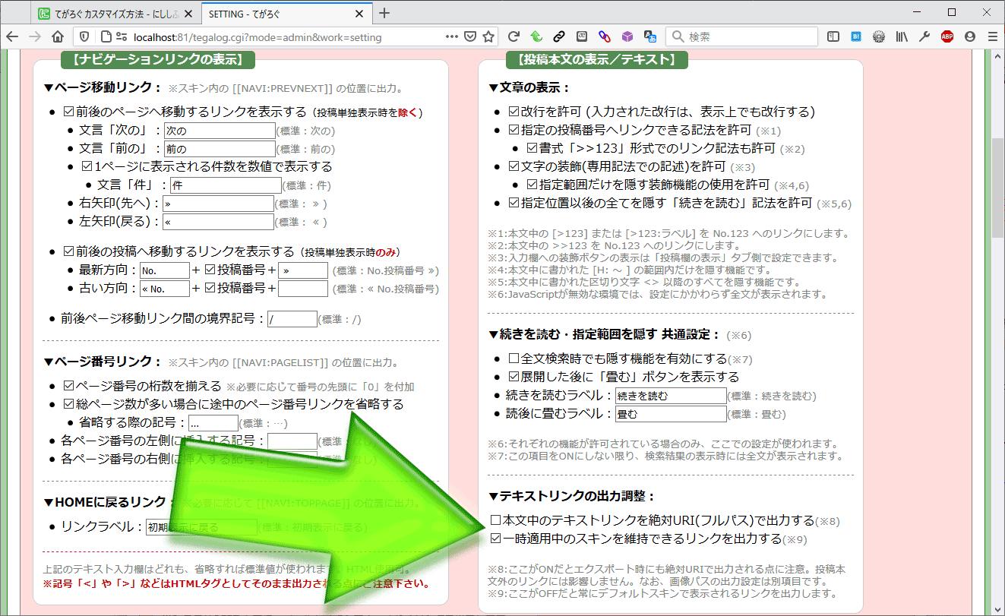Enable 本文中のテキストリンクを絶対URIで出力する

click(496, 521)
